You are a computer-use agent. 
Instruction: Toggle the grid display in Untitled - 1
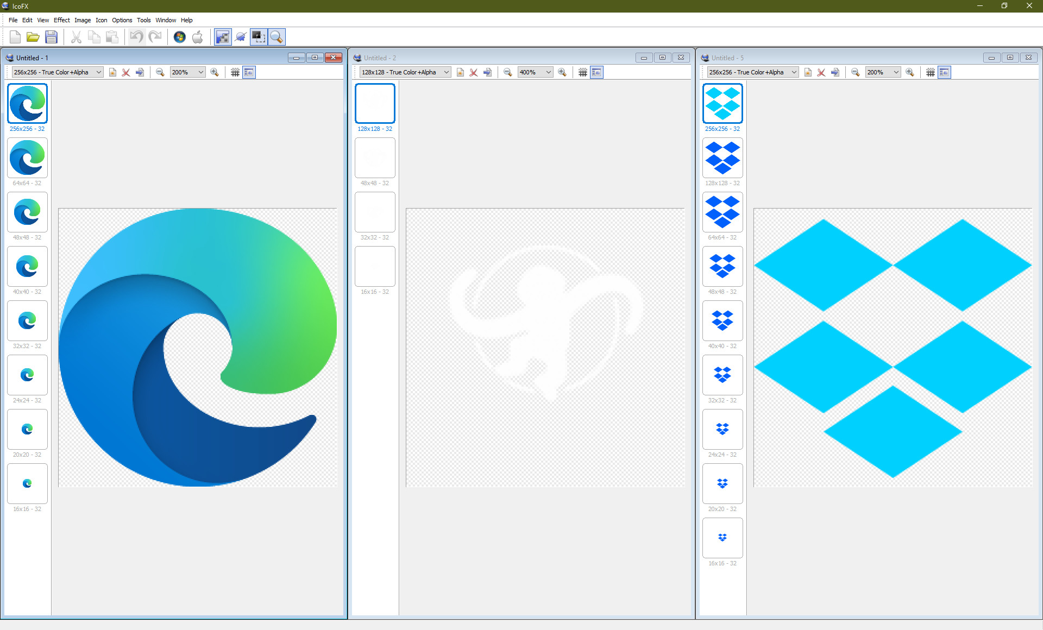(x=235, y=72)
